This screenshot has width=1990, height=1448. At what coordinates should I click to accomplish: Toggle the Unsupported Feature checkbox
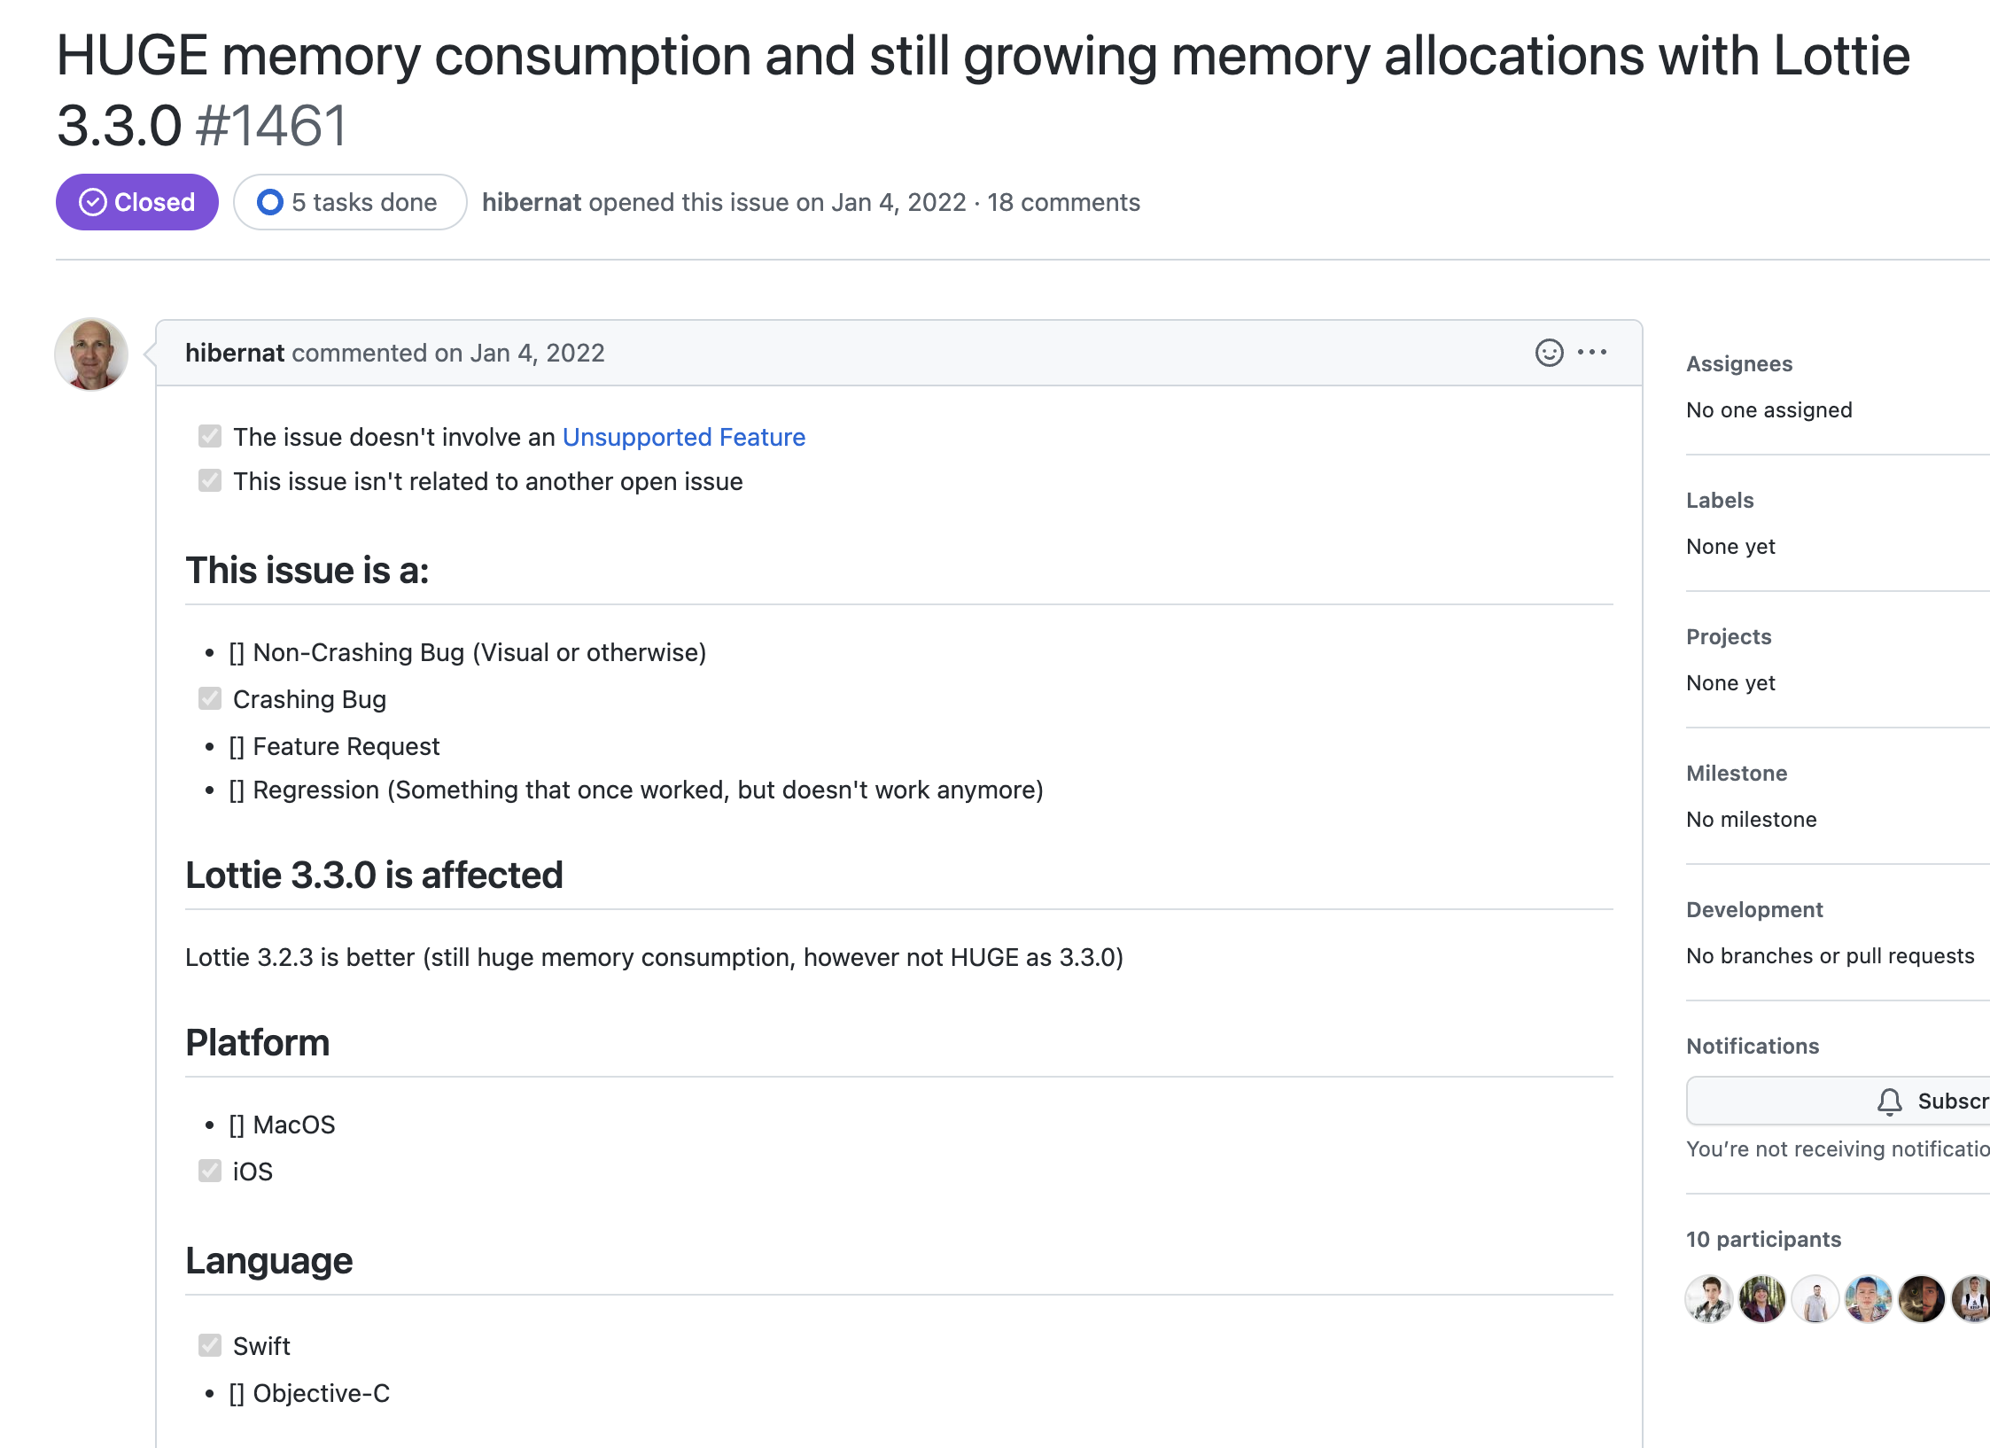[x=210, y=436]
